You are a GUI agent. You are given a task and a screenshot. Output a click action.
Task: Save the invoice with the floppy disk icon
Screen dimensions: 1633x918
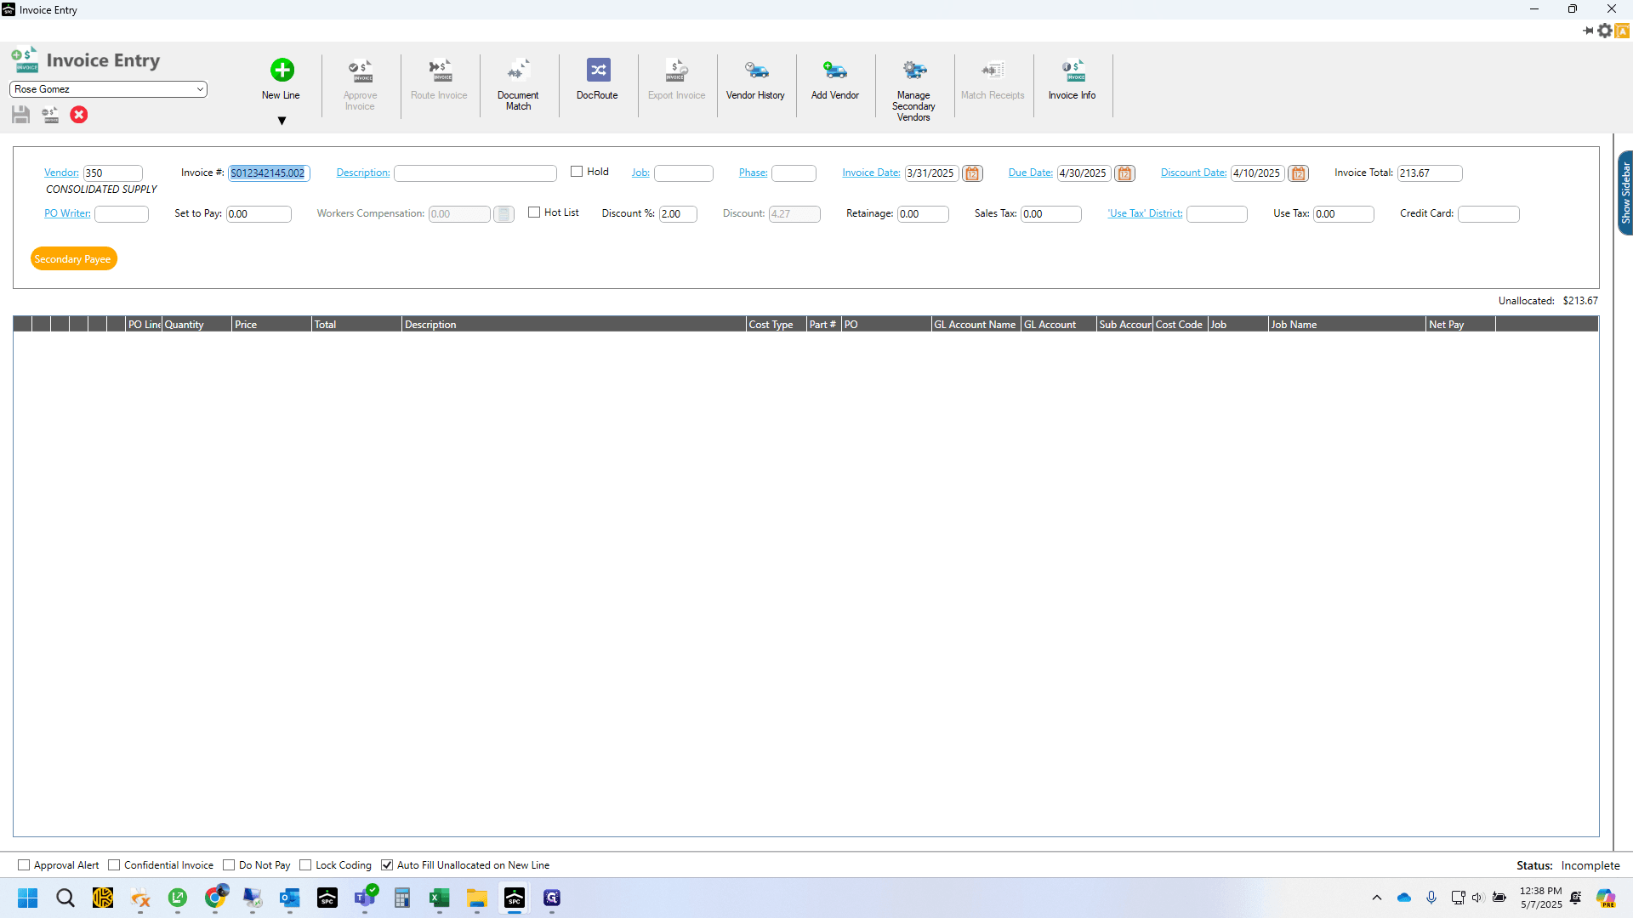click(21, 115)
